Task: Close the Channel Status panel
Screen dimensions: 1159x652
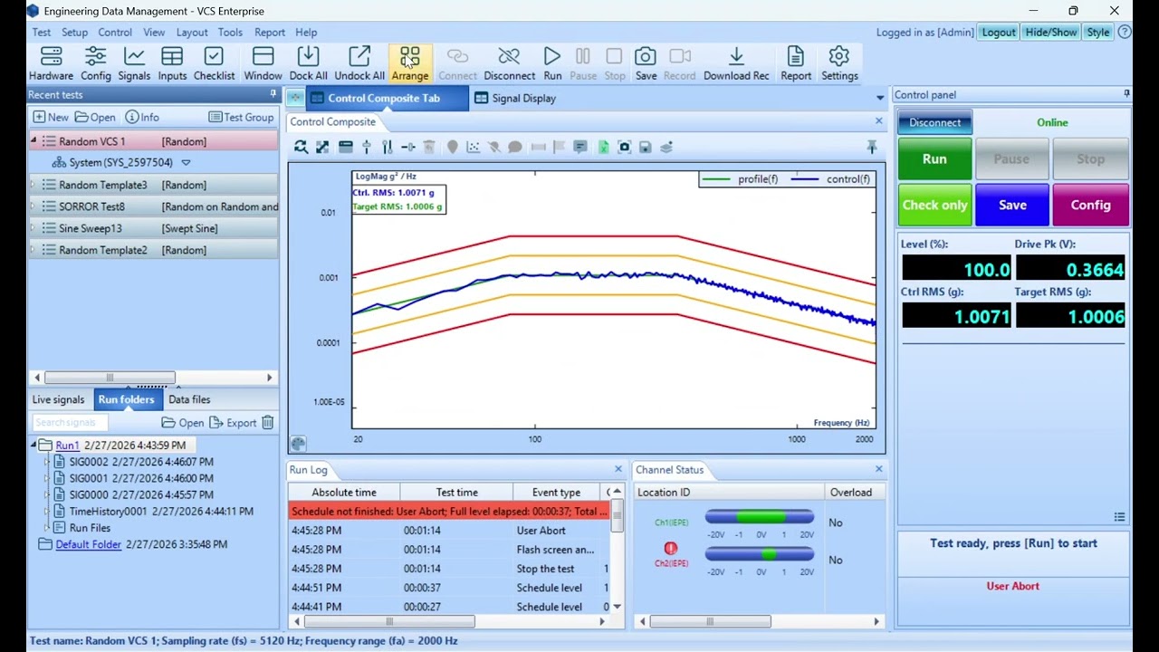Action: [878, 469]
